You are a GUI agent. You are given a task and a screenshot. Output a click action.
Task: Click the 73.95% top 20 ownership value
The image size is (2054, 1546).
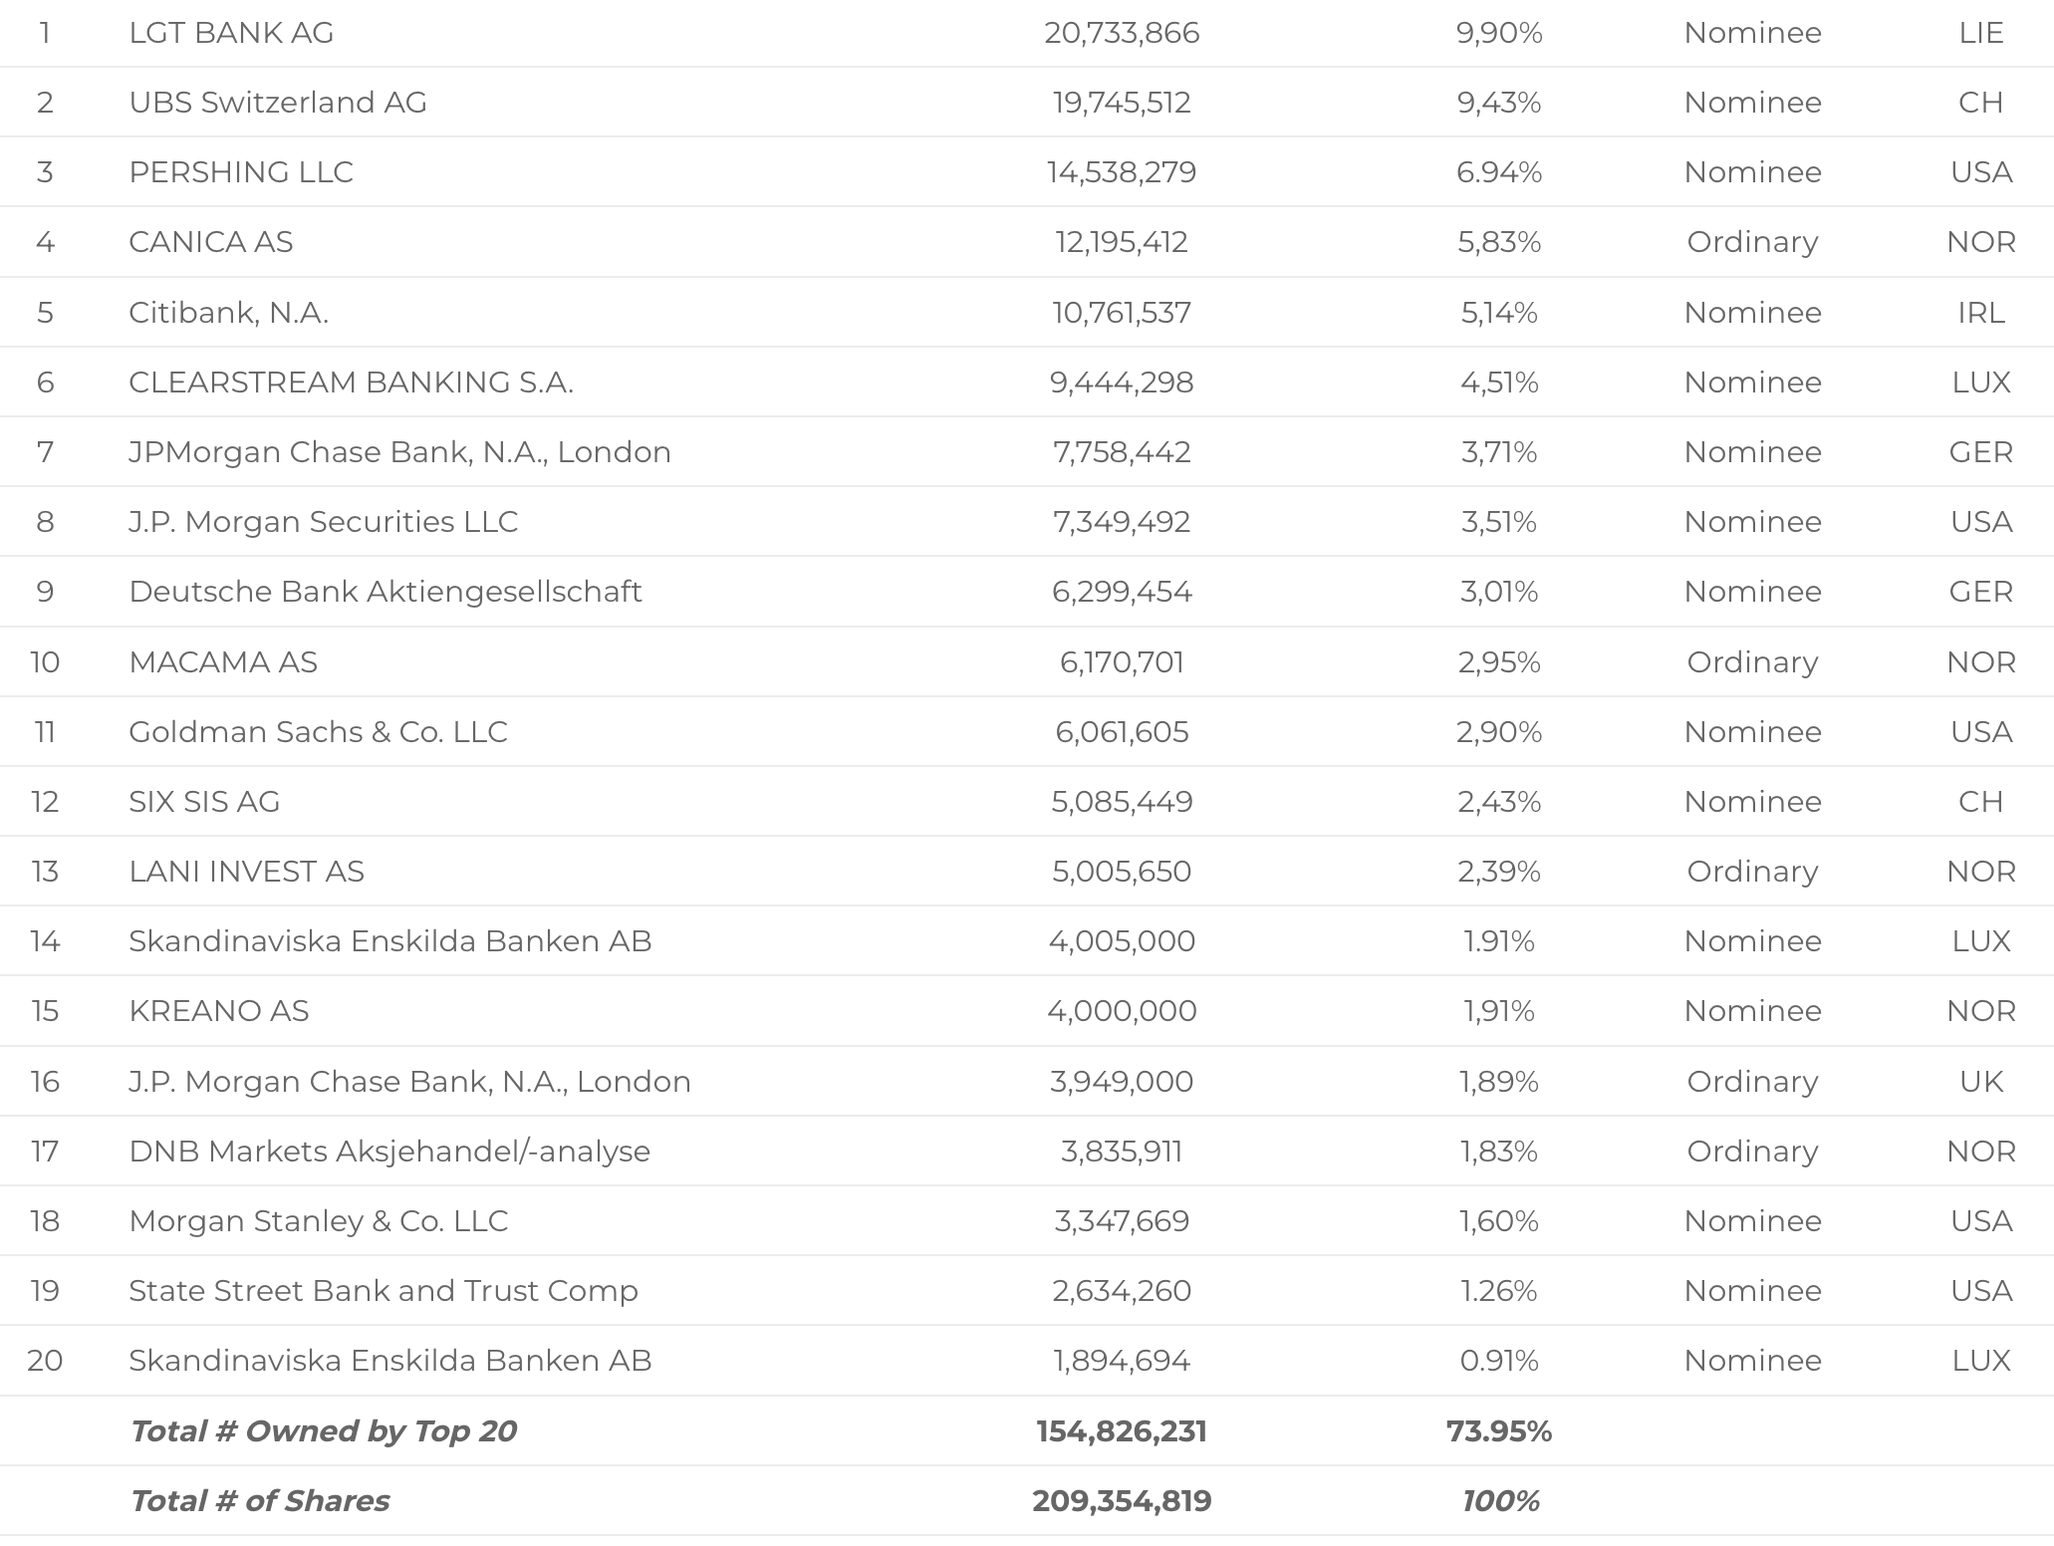pyautogui.click(x=1499, y=1431)
